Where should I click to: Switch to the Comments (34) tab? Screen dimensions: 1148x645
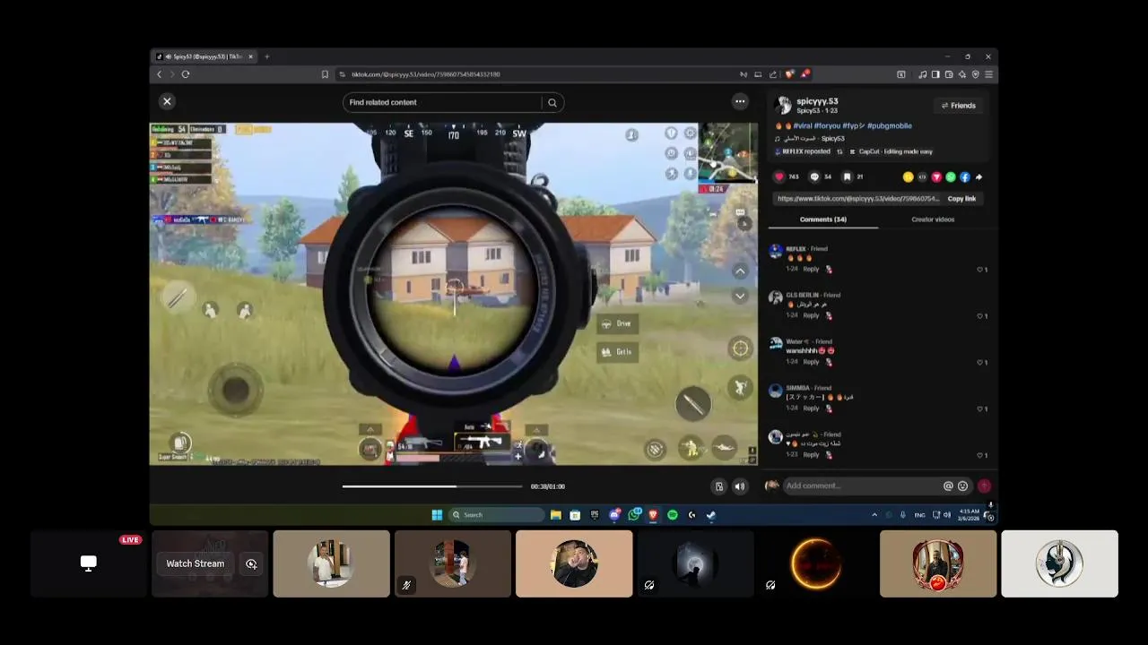point(822,219)
